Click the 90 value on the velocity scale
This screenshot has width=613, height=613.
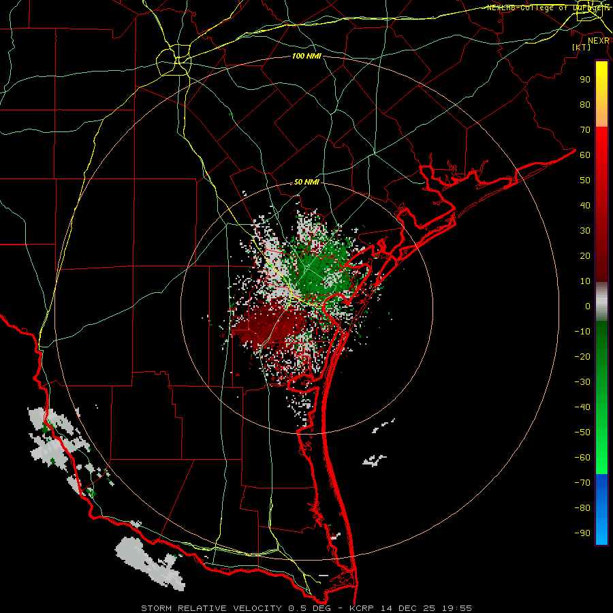tap(585, 80)
